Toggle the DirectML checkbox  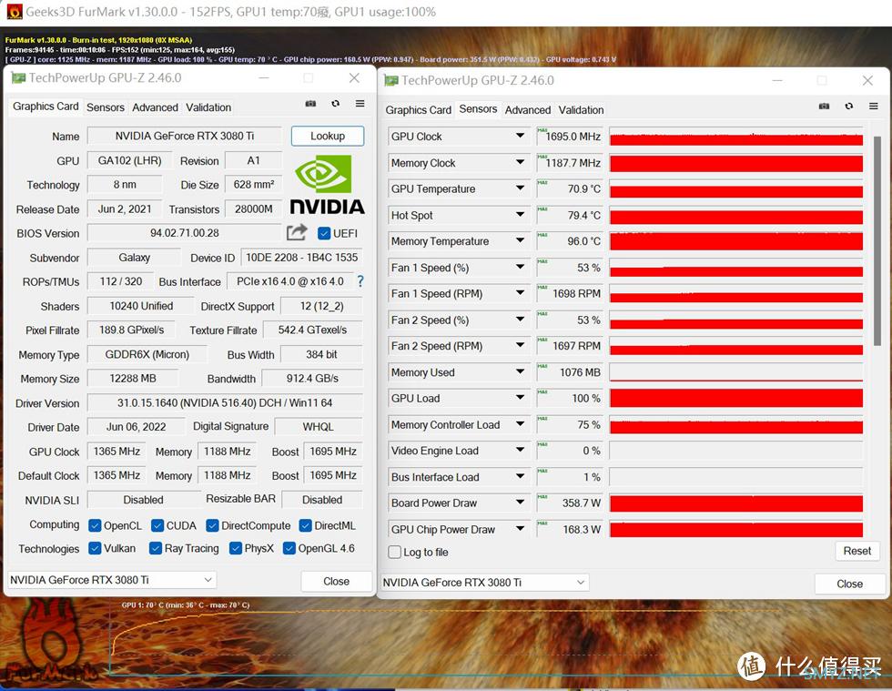(x=306, y=525)
